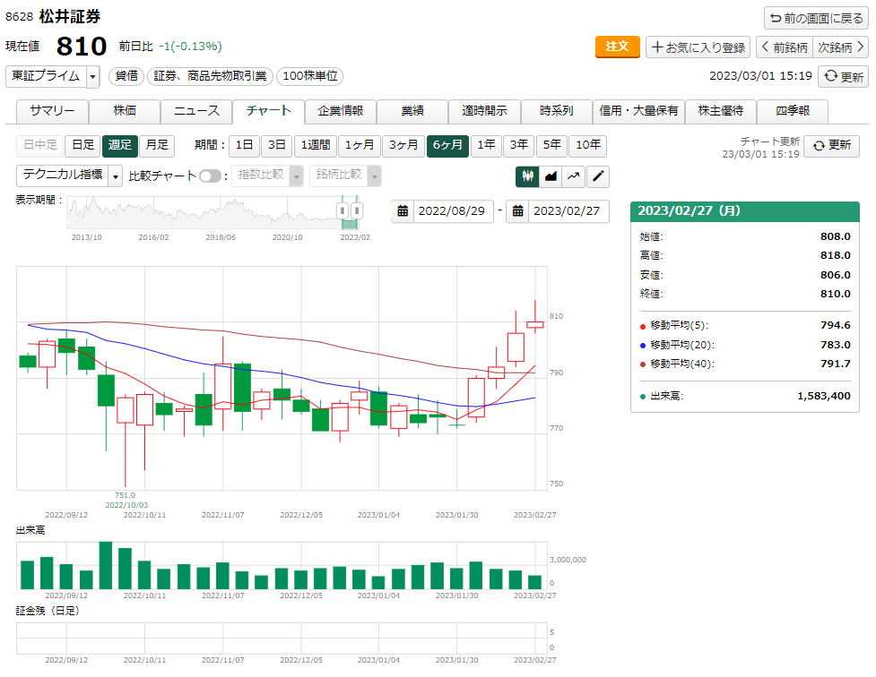This screenshot has height=677, width=876.
Task: Select the 日足 daily interval
Action: 82,145
